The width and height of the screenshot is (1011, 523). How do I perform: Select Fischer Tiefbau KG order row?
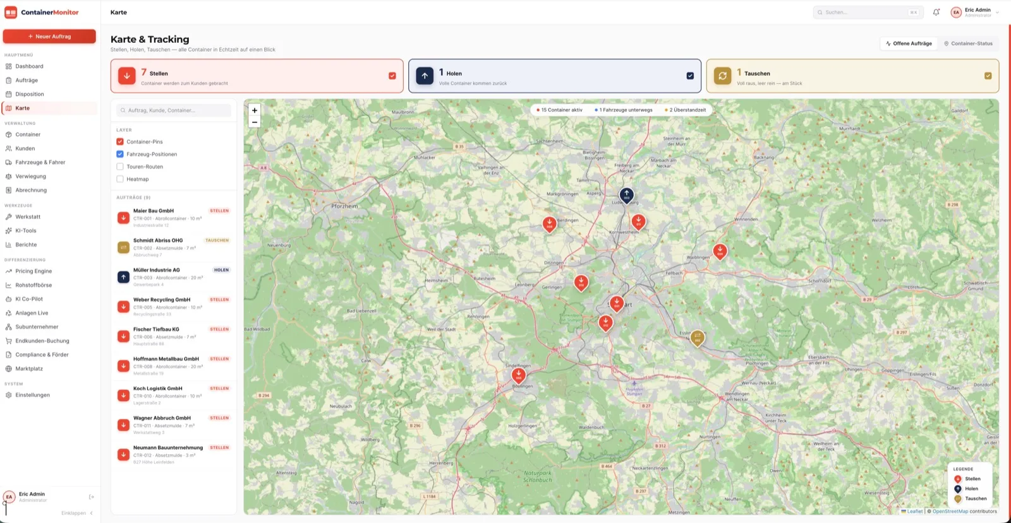click(x=174, y=336)
